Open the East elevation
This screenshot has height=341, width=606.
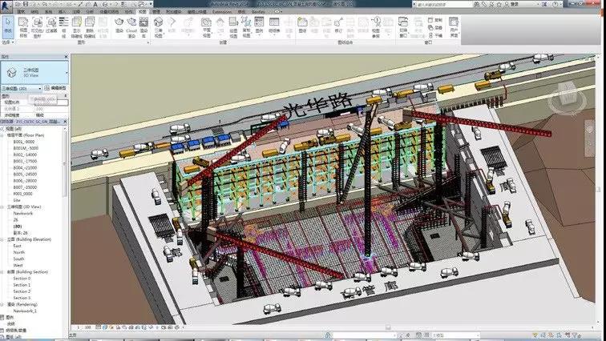pyautogui.click(x=18, y=246)
